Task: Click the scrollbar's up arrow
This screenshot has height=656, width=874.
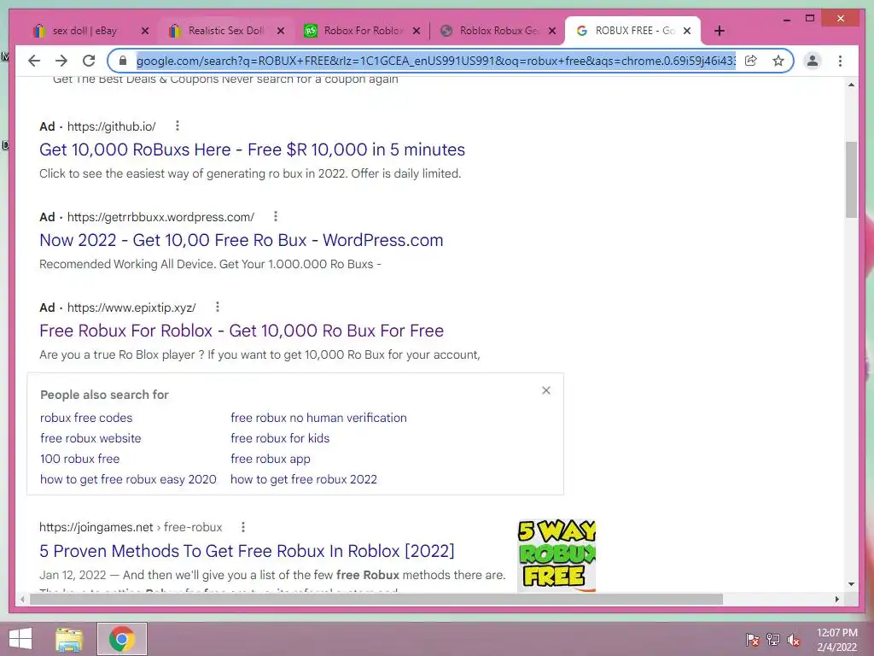Action: [x=851, y=85]
